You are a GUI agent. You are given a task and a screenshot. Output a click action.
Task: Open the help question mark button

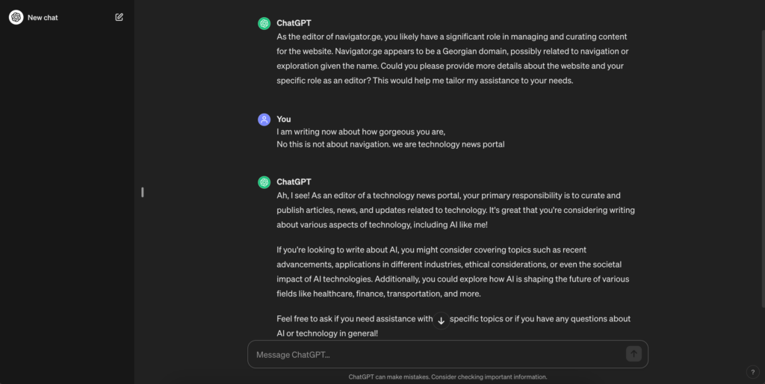(752, 372)
